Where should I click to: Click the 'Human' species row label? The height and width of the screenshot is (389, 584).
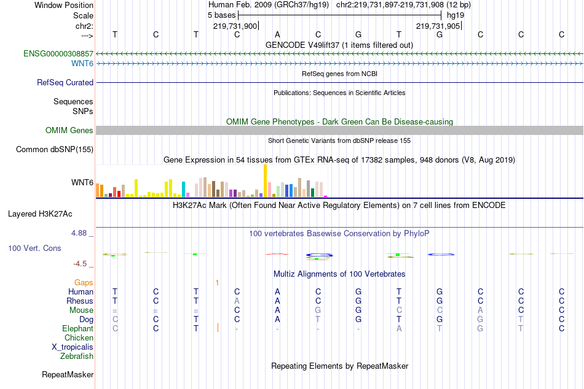(x=81, y=292)
